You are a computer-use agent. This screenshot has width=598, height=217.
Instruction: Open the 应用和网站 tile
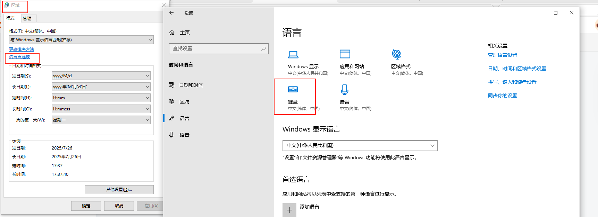coord(355,63)
